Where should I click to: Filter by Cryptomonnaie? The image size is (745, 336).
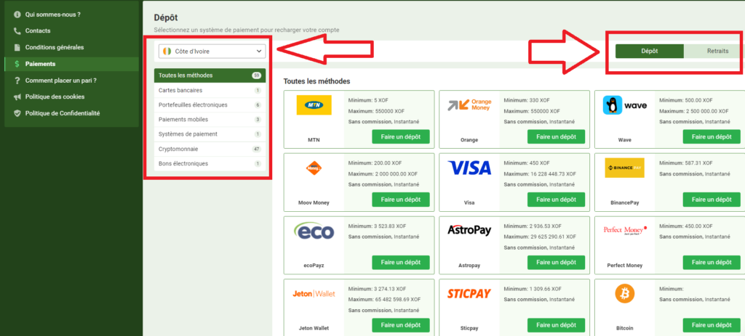point(210,149)
